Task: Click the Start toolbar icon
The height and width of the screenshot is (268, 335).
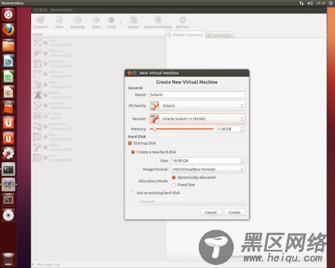Action: pos(96,22)
